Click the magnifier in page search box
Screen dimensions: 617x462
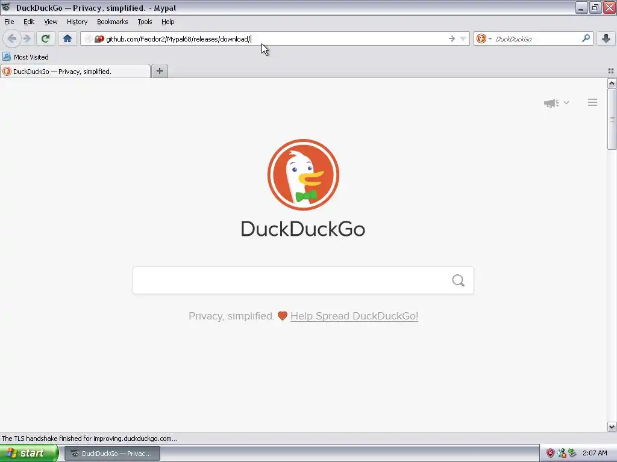pyautogui.click(x=458, y=280)
